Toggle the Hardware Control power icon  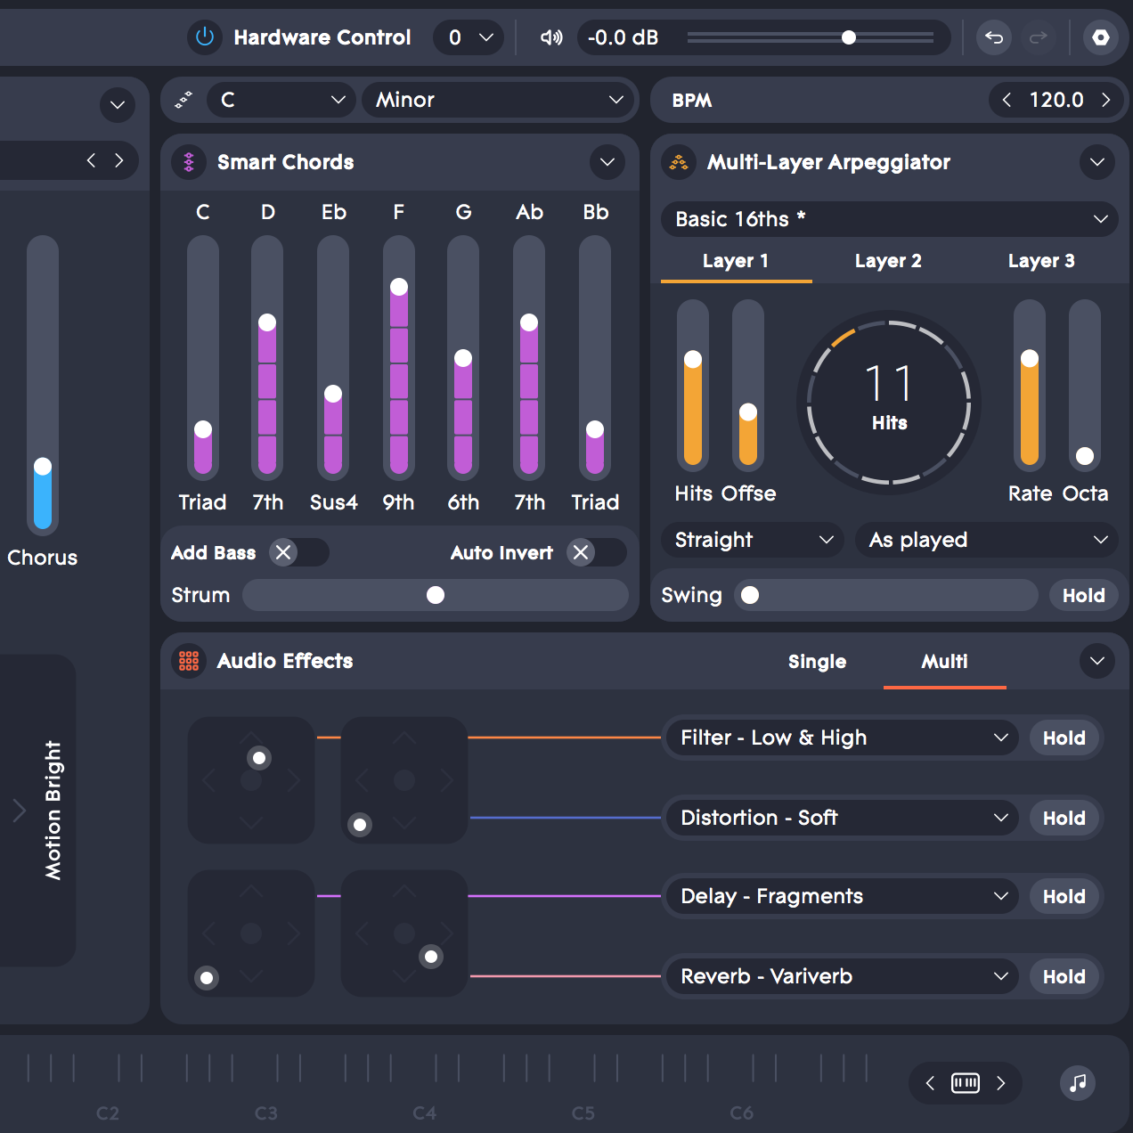pos(205,37)
